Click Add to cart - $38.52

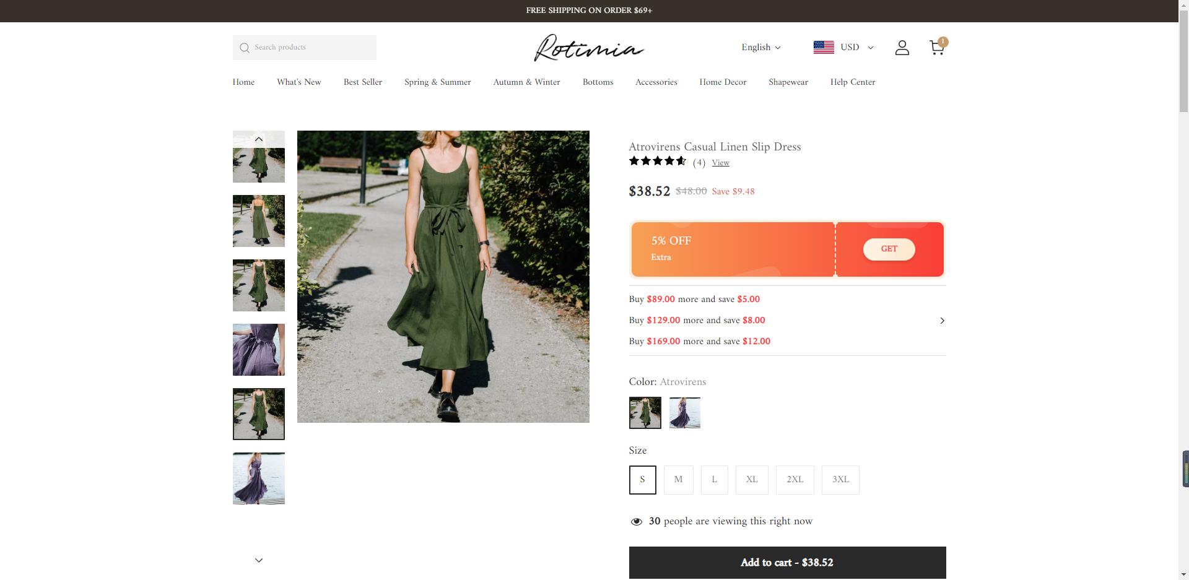tap(787, 563)
